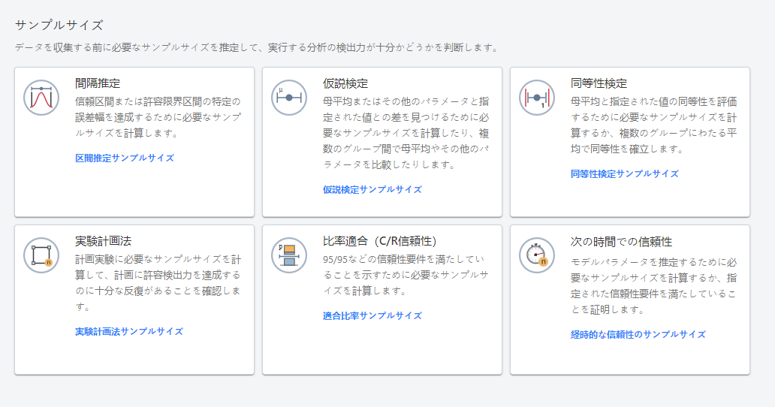This screenshot has width=775, height=407.
Task: Open the 実験計画法サンプルサイズ link
Action: coord(129,332)
